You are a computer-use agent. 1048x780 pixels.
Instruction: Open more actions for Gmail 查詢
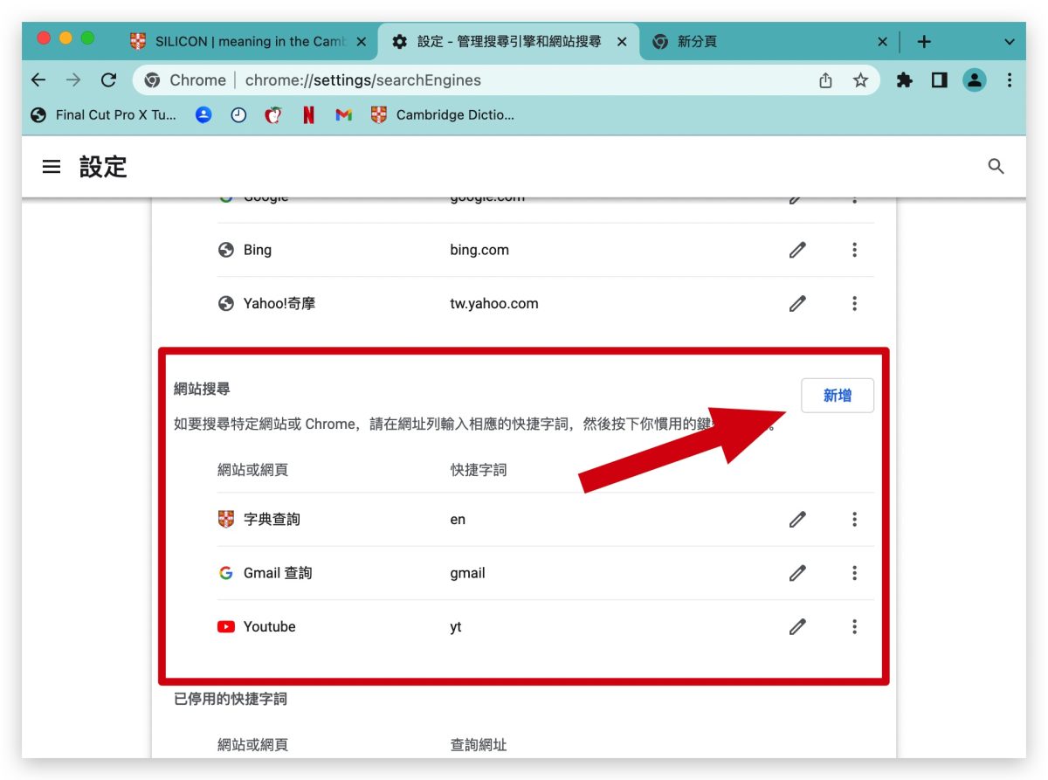(x=854, y=573)
